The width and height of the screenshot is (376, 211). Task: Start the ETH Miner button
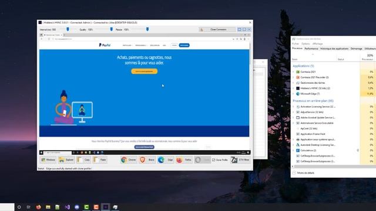240,160
